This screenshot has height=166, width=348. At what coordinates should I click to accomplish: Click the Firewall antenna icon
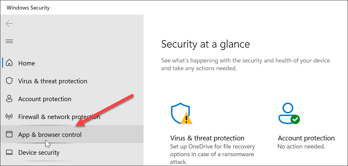(10, 117)
